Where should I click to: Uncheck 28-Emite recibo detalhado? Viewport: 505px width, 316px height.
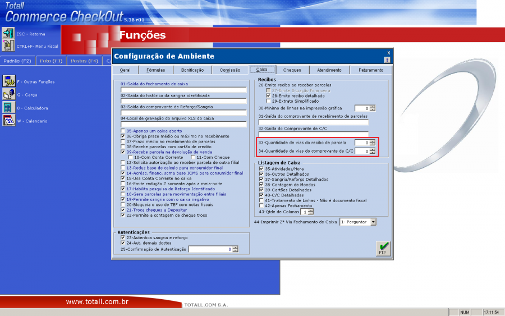pos(268,96)
